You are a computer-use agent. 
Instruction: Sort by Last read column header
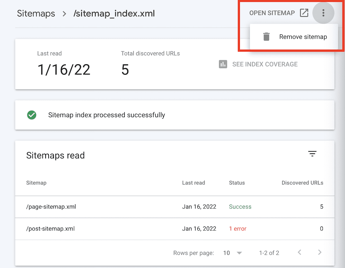(193, 183)
